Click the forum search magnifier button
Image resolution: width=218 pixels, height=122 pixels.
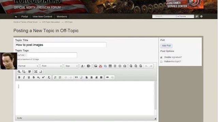pyautogui.click(x=197, y=17)
